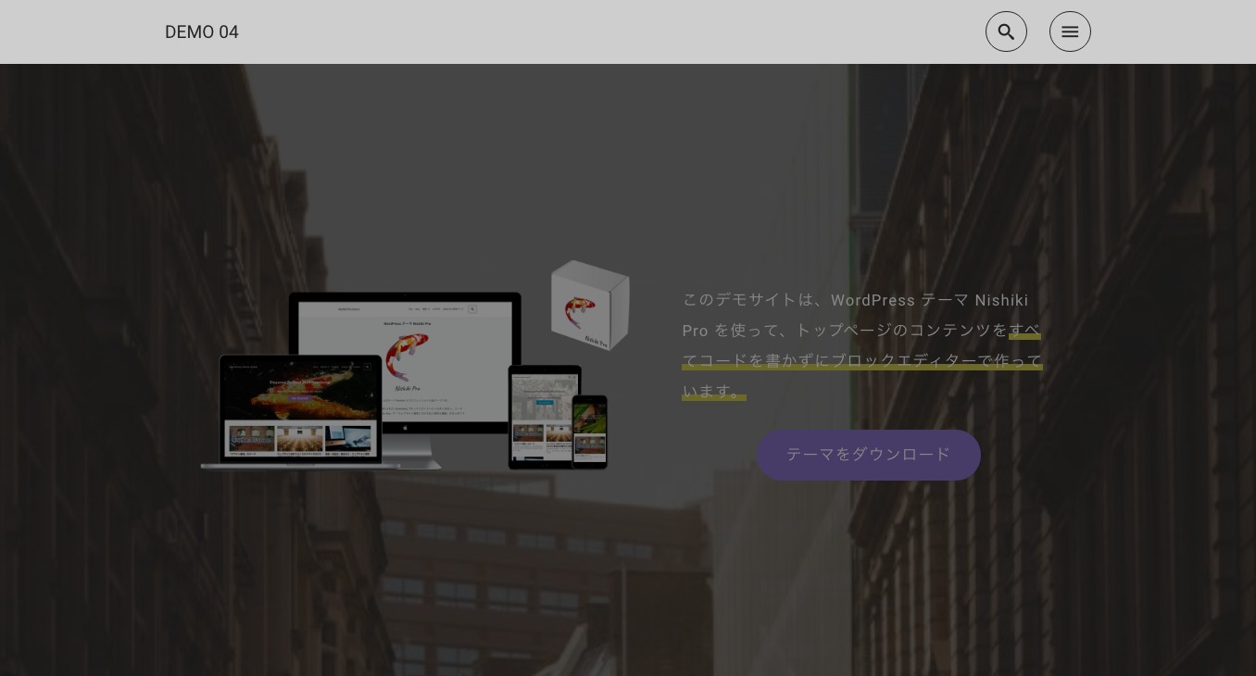Click the highlighted text 'います。'
This screenshot has height=676, width=1256.
pyautogui.click(x=714, y=391)
